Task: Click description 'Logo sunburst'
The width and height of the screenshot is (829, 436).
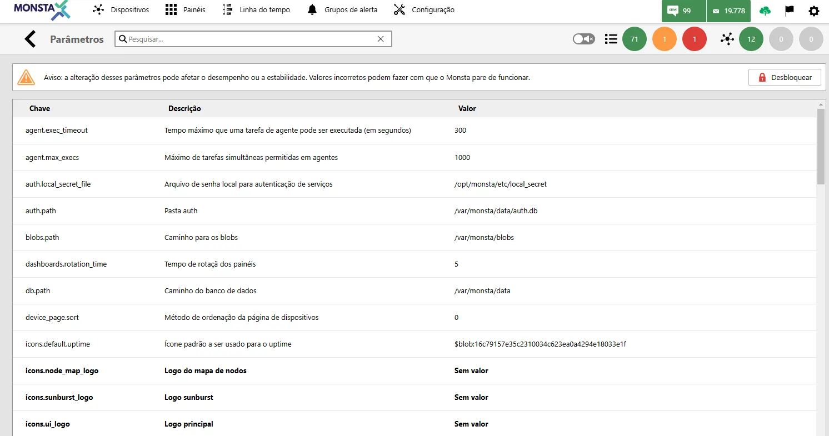Action: 189,397
